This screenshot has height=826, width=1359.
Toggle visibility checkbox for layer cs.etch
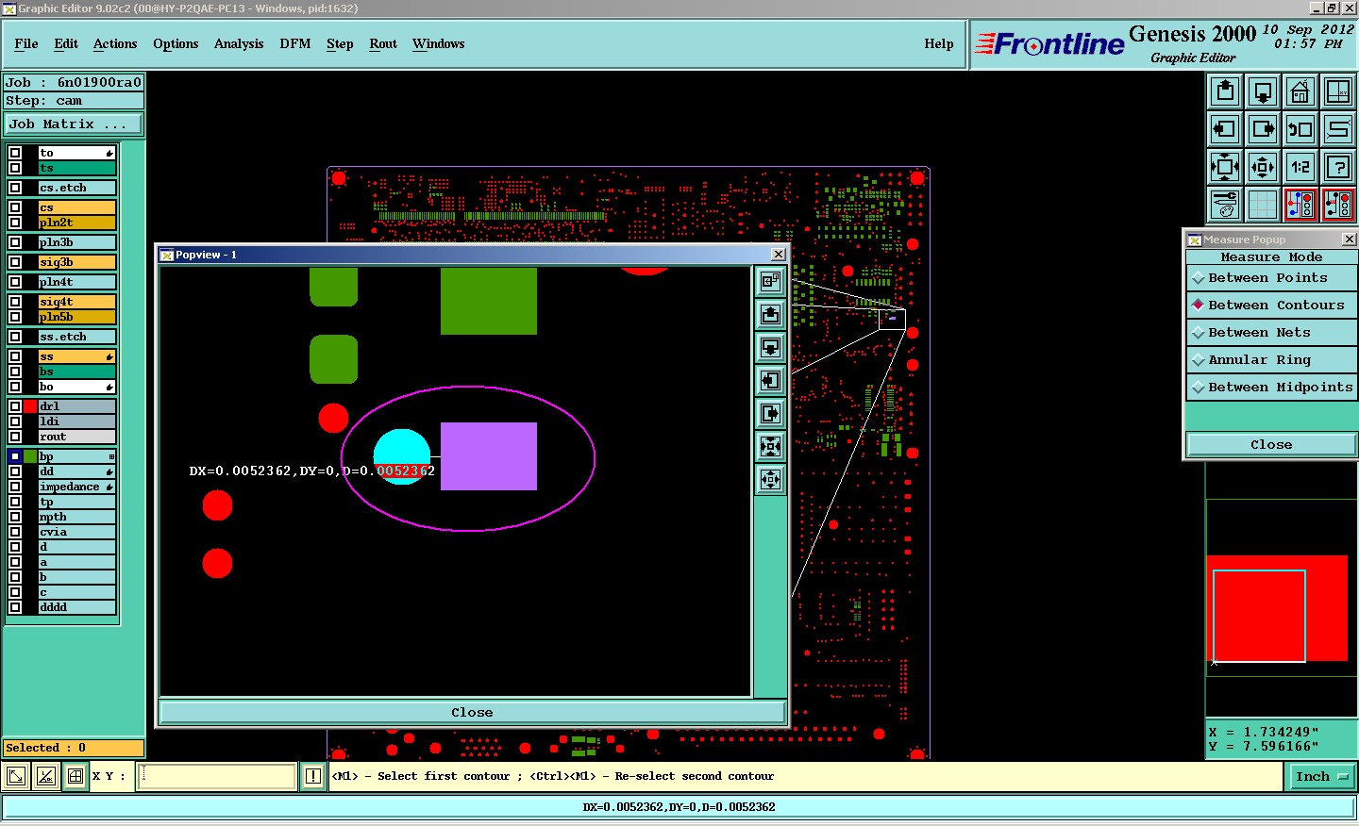click(15, 188)
